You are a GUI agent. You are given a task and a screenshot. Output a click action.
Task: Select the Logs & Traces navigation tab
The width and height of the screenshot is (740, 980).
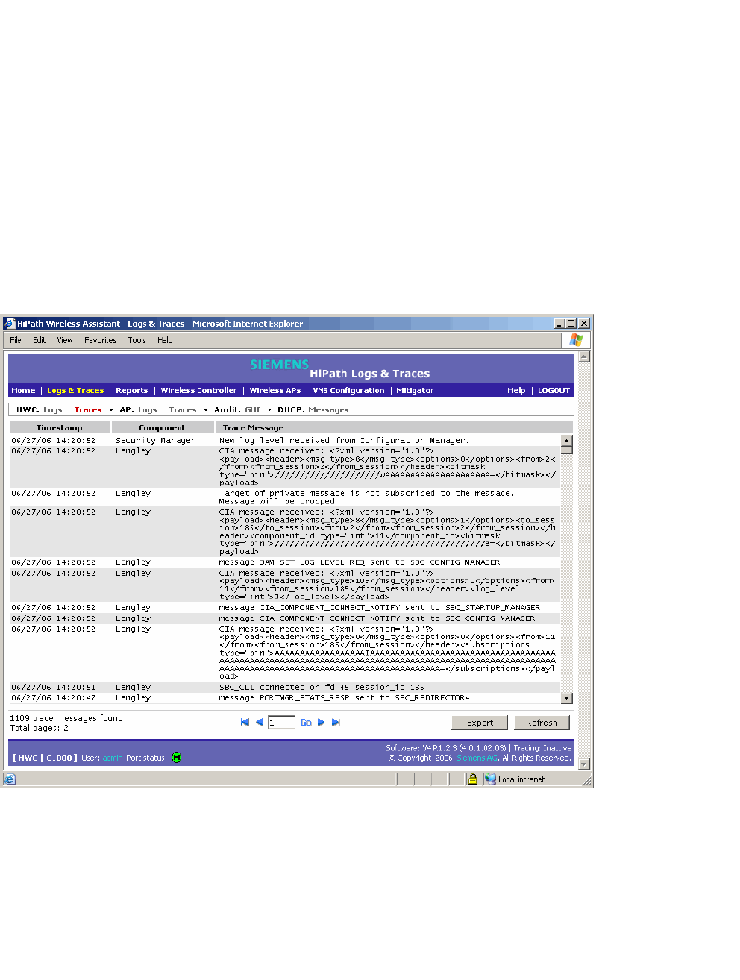coord(75,391)
